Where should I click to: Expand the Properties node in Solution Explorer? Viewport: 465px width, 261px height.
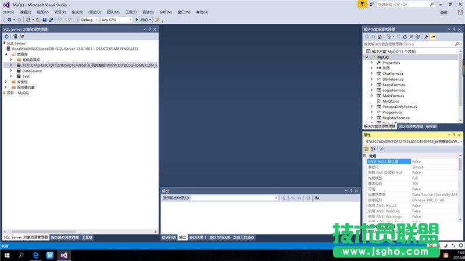pos(371,63)
